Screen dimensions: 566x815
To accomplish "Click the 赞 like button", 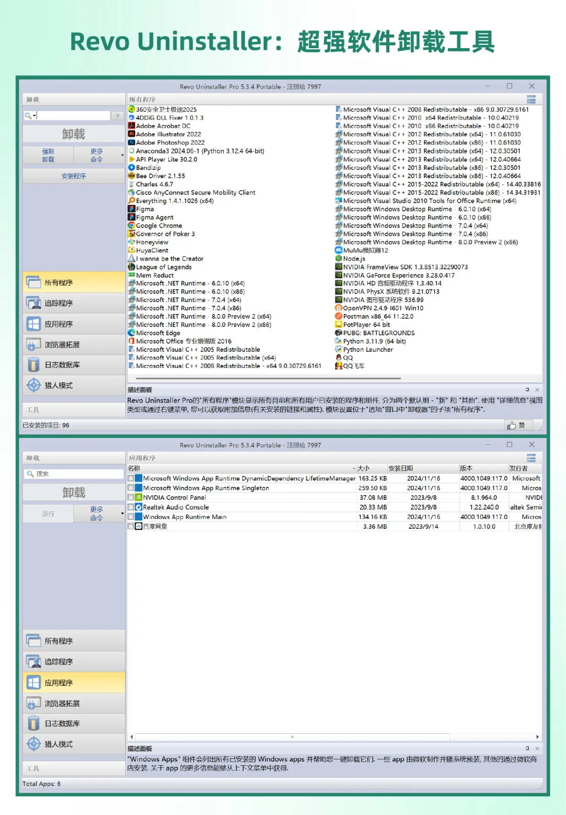I will (518, 425).
